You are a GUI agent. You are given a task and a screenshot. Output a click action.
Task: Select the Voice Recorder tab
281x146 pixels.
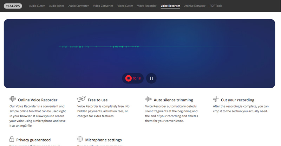click(x=170, y=6)
